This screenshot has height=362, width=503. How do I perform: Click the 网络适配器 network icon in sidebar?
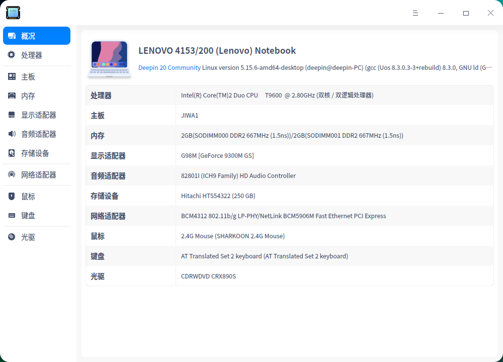(x=12, y=174)
